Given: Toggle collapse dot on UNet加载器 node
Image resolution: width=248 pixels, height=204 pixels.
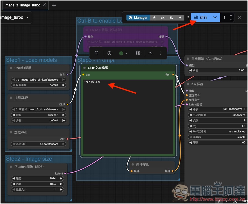Looking at the screenshot, I should (x=11, y=68).
